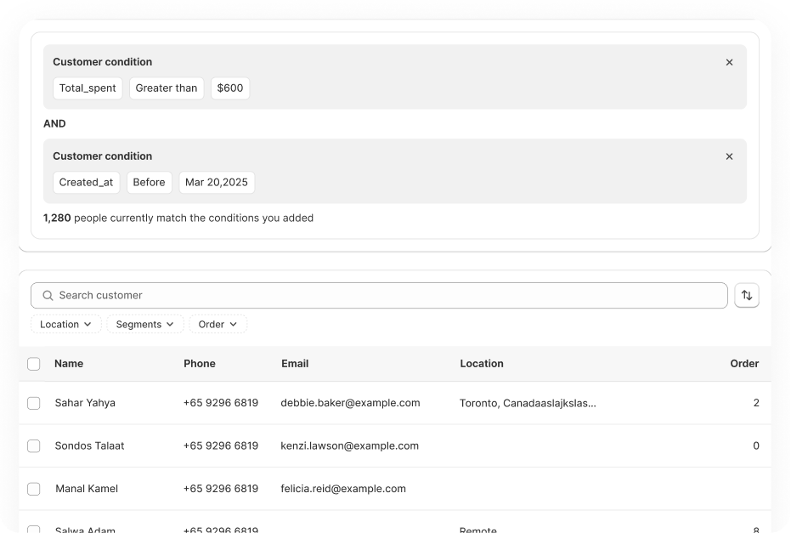Focus the Search customer input field
Image resolution: width=791 pixels, height=533 pixels.
coord(382,295)
